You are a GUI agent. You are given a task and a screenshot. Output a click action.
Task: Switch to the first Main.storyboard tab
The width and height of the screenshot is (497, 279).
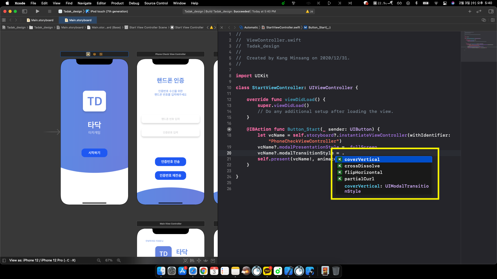[42, 20]
